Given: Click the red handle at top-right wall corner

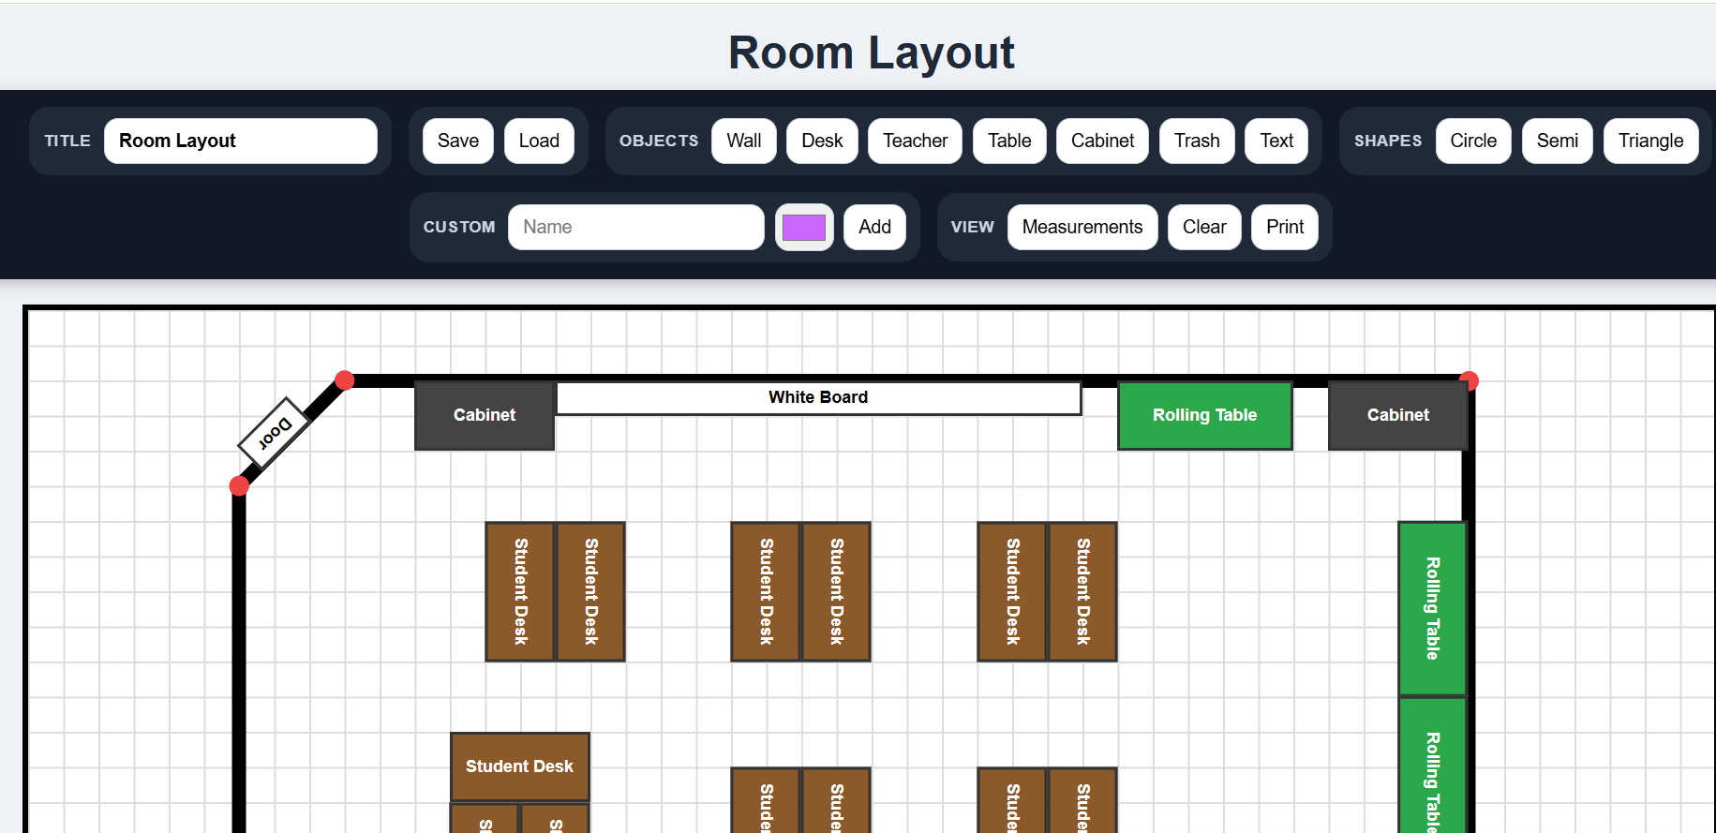Looking at the screenshot, I should 1470,380.
